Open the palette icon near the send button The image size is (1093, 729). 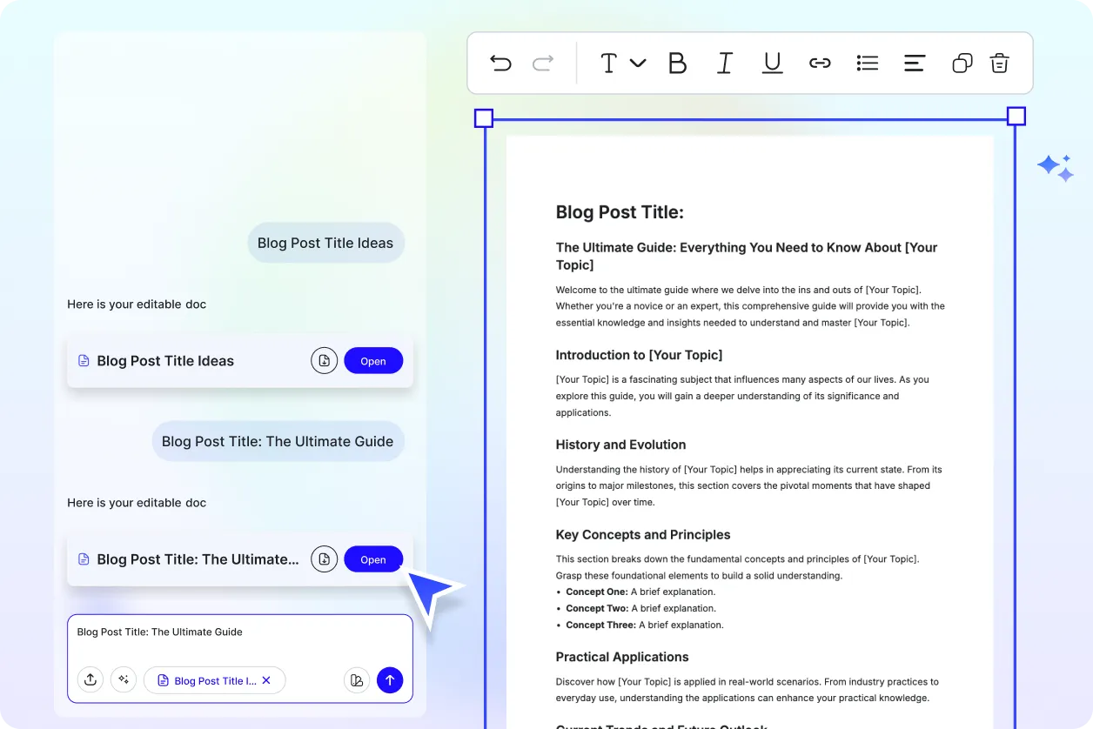click(357, 679)
